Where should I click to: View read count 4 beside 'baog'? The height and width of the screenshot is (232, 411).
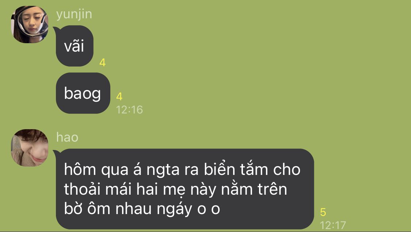119,97
